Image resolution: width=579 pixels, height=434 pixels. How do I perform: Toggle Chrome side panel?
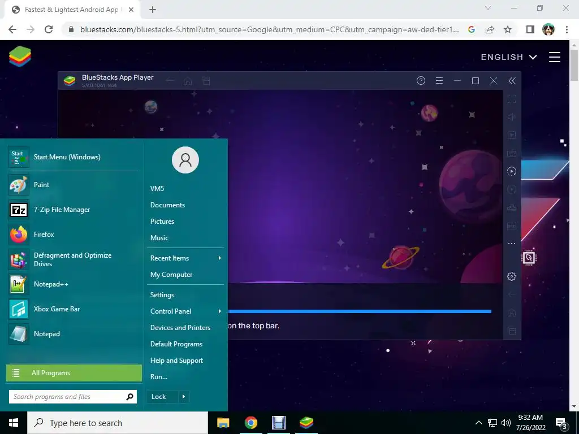pos(530,29)
